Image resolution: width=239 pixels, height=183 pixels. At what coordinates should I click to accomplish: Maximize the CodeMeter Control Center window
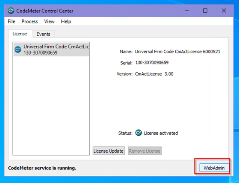(x=205, y=11)
